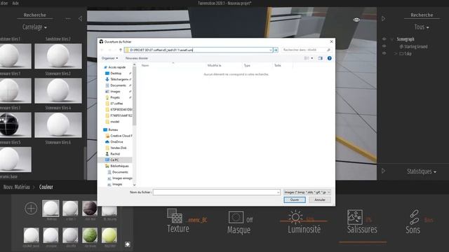Click the Annuler button

click(x=320, y=200)
